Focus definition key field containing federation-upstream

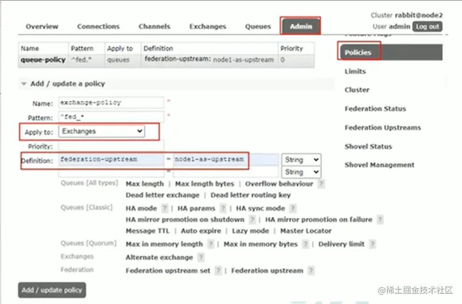click(111, 159)
